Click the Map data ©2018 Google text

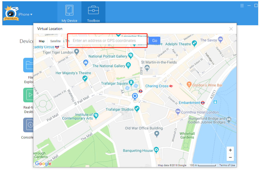(x=172, y=165)
